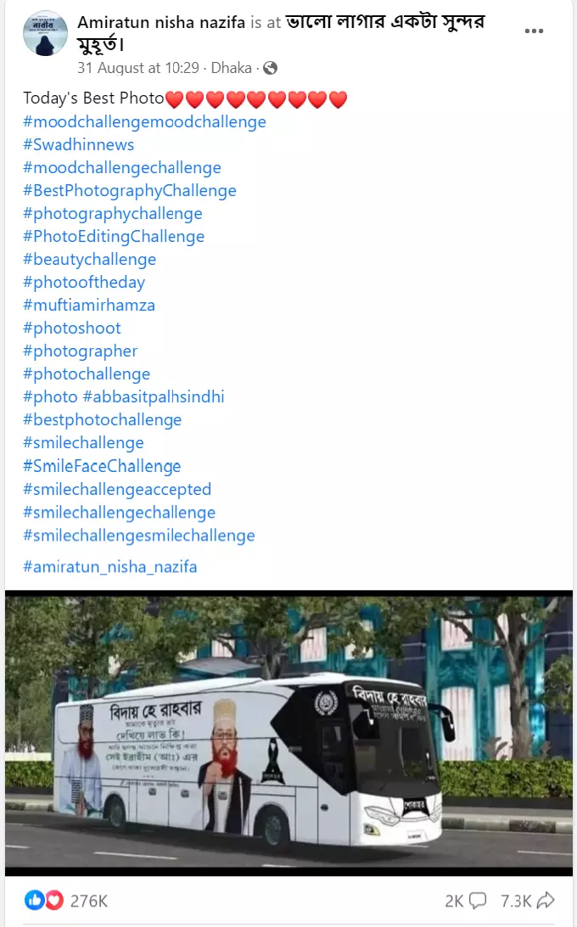This screenshot has width=577, height=927.
Task: Open comments via speech bubble icon
Action: pos(477,901)
